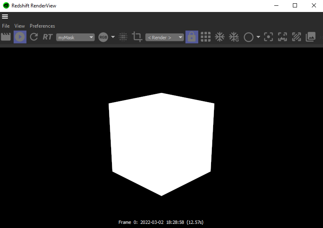Open the myMask AOV dropdown
The height and width of the screenshot is (228, 323).
point(76,38)
